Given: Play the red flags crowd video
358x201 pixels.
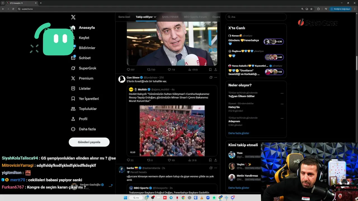Looking at the screenshot, I should click(x=172, y=131).
